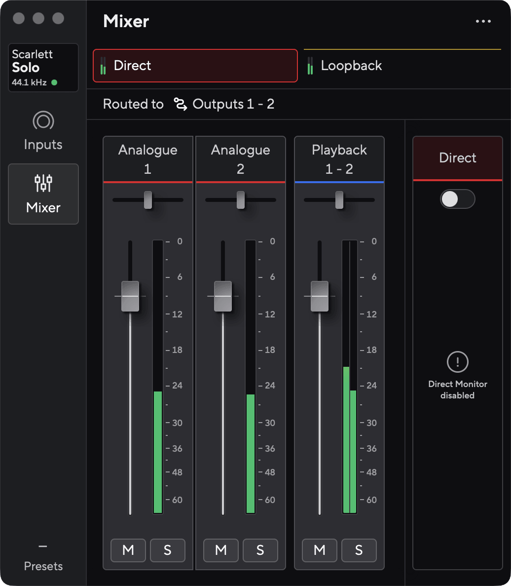Click the 44.1 kHz sample rate text
Viewport: 511px width, 586px height.
pos(29,82)
